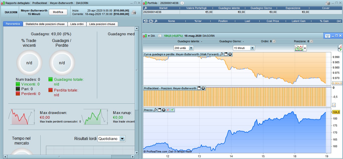Remove the Curva guadagni e perdite panel
The width and height of the screenshot is (343, 159).
click(x=230, y=54)
